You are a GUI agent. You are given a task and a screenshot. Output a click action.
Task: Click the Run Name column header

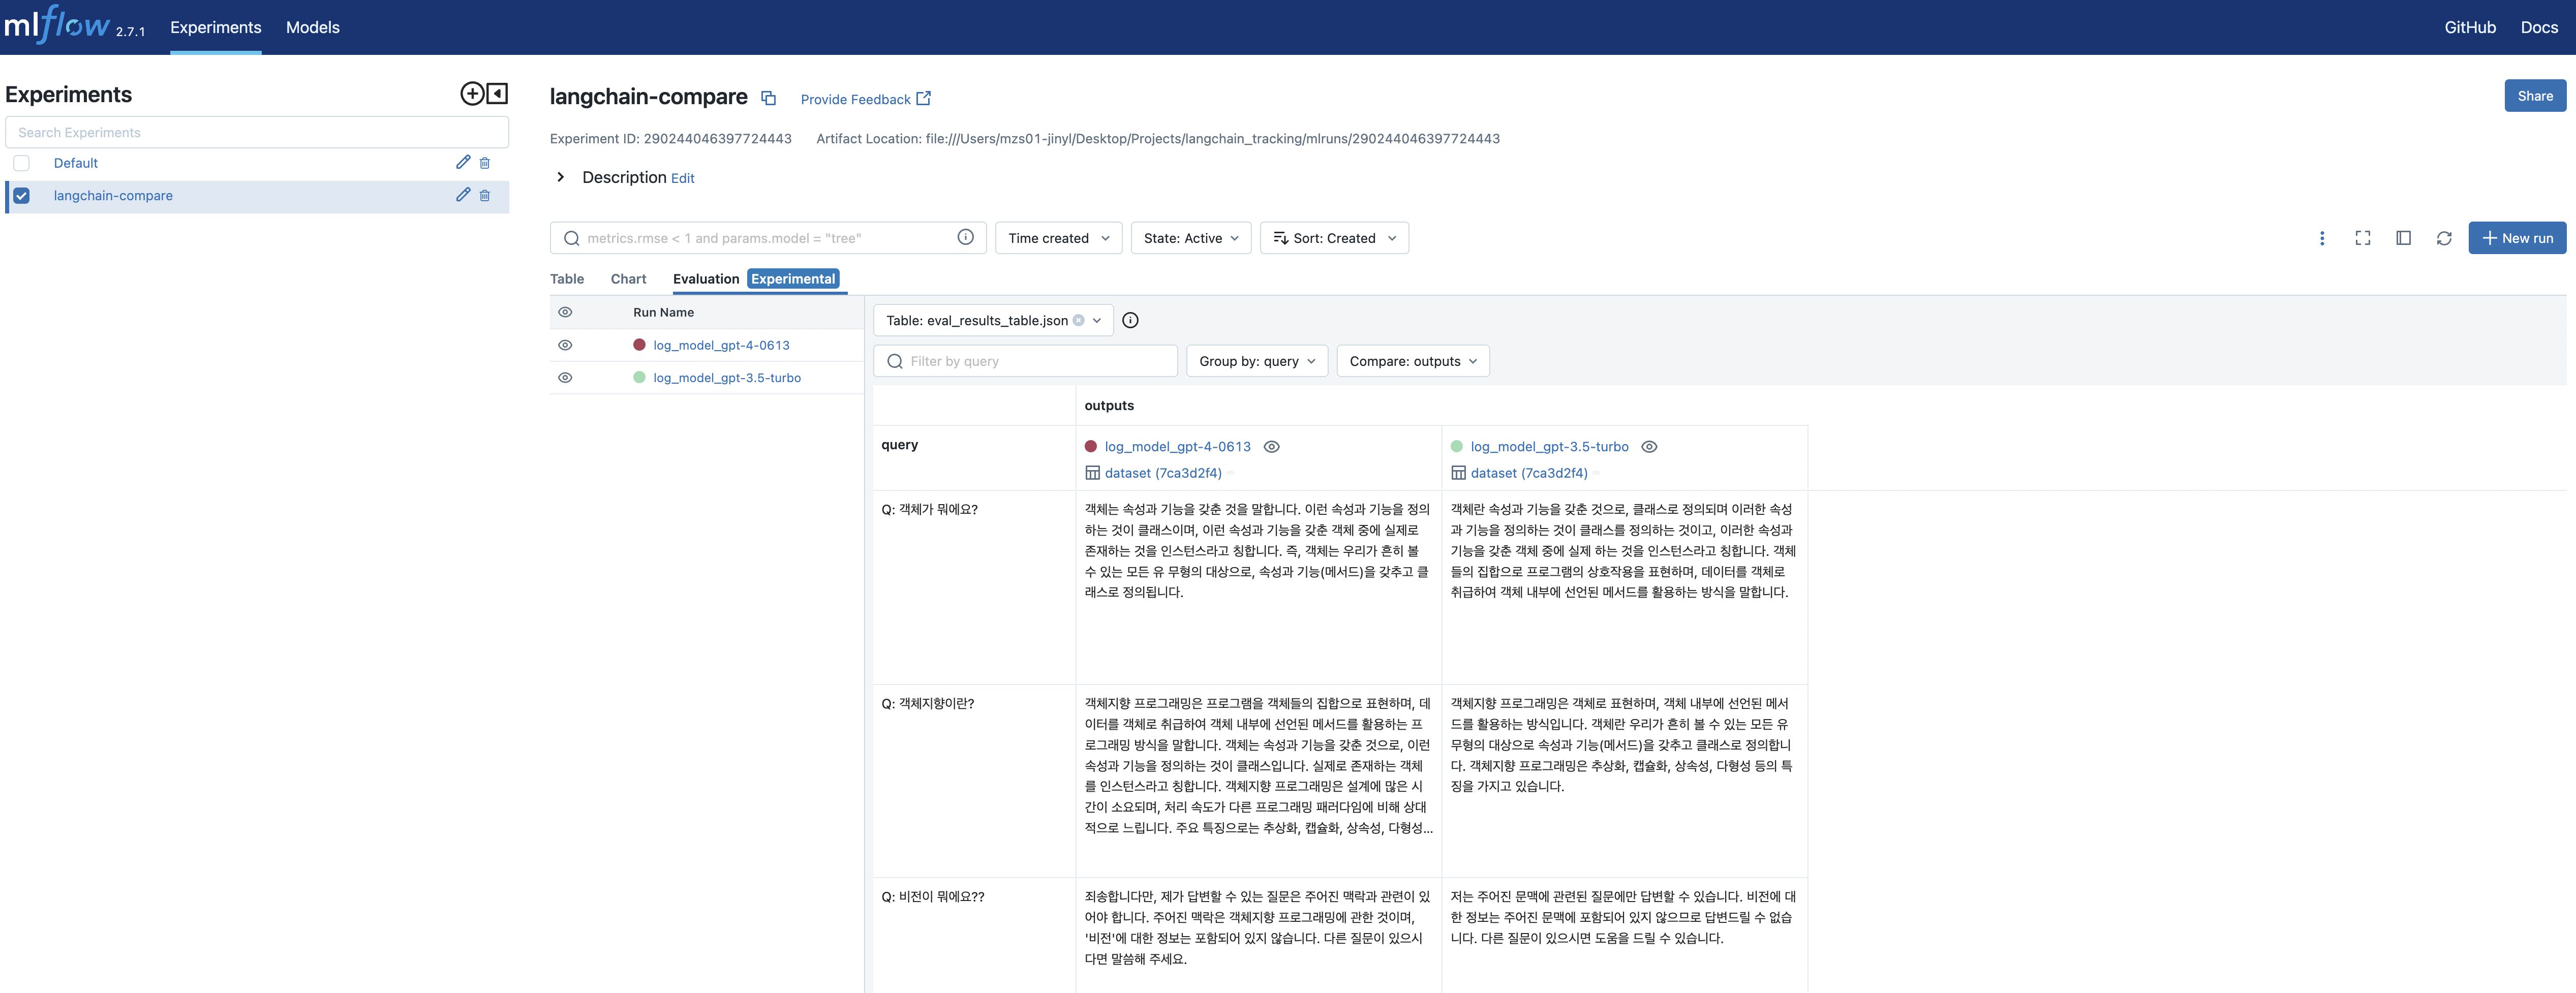pos(663,312)
